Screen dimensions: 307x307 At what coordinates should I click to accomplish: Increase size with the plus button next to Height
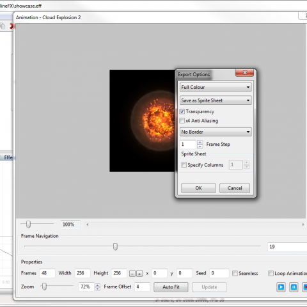139,273
